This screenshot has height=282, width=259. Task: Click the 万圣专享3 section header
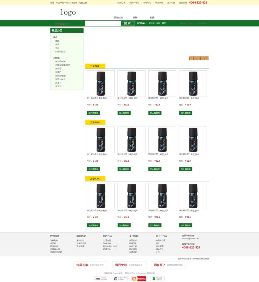pos(95,179)
